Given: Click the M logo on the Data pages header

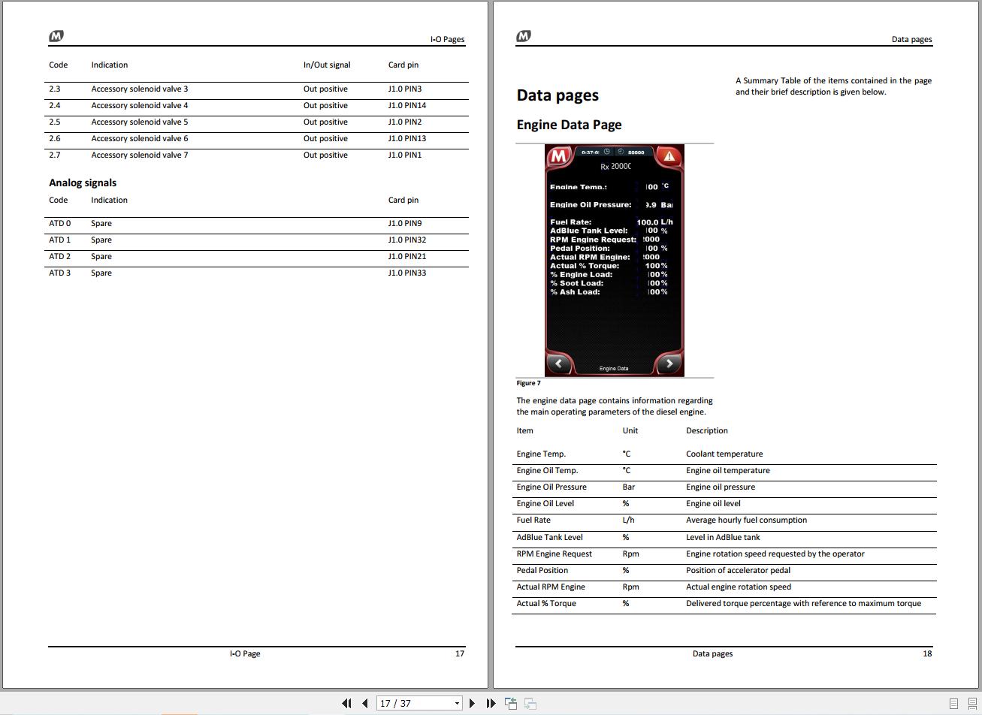Looking at the screenshot, I should click(524, 35).
